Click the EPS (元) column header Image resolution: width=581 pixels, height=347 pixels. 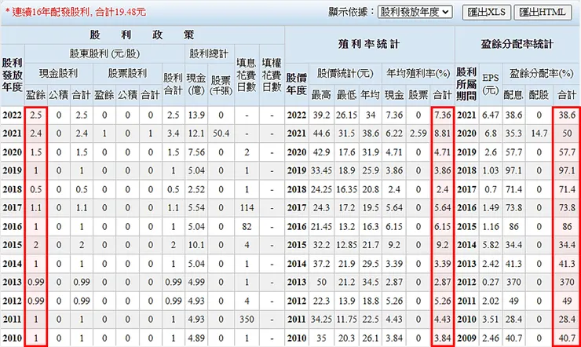click(490, 84)
